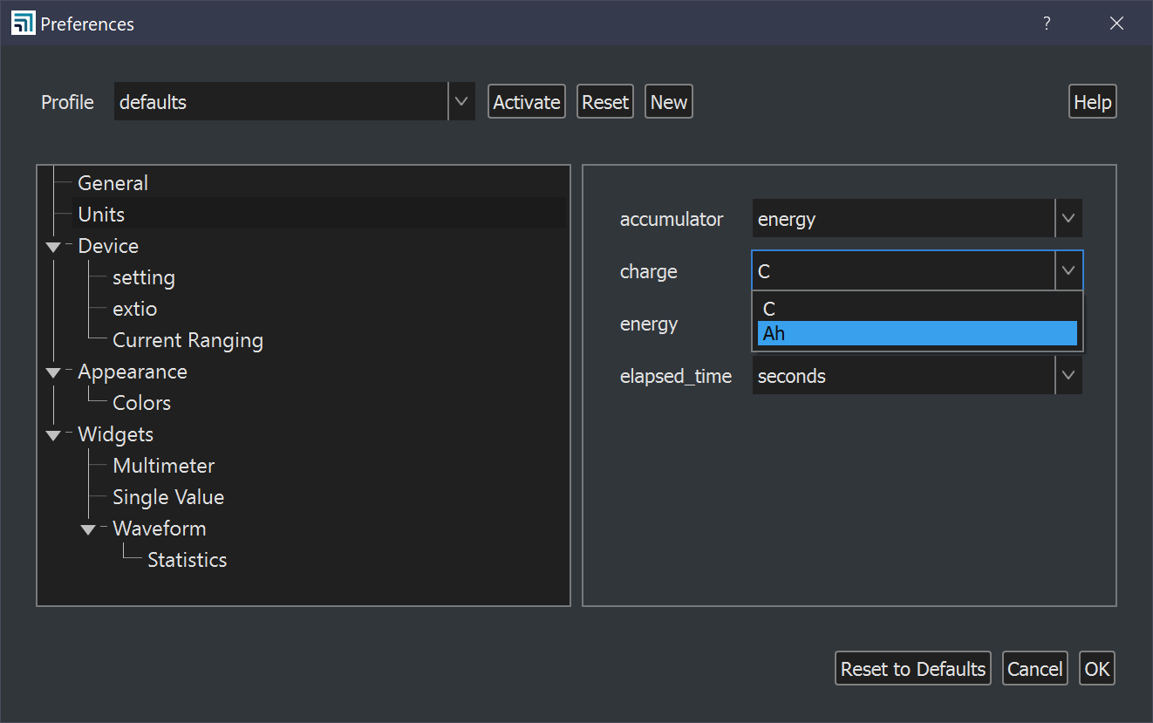Collapse the Appearance tree branch
Viewport: 1153px width, 723px height.
pos(52,372)
